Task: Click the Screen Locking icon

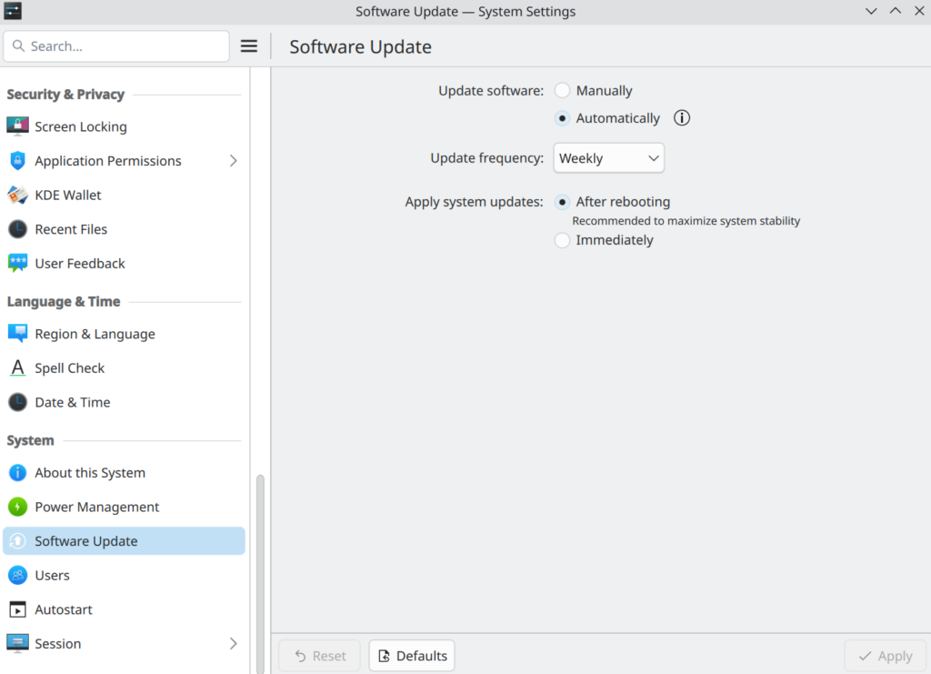Action: coord(18,126)
